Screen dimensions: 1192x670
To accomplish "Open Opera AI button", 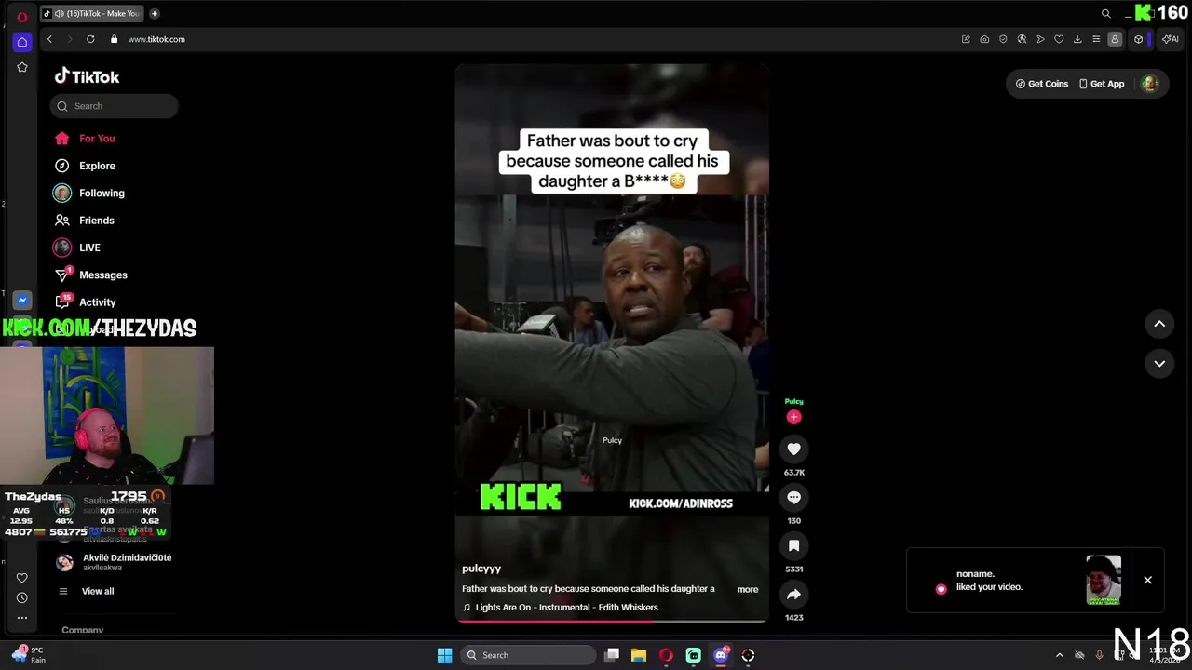I will (1171, 39).
